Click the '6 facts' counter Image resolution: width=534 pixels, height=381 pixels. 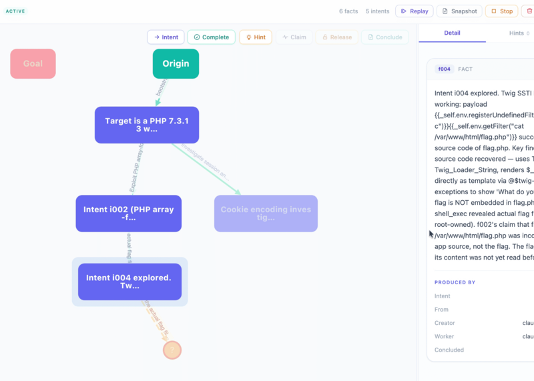348,11
